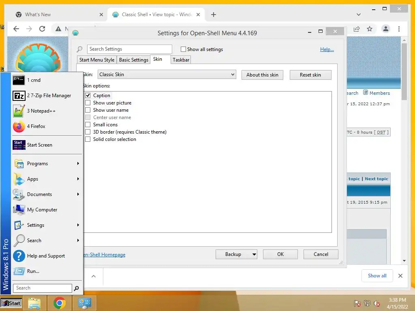Open Chrome from the taskbar

click(59, 303)
